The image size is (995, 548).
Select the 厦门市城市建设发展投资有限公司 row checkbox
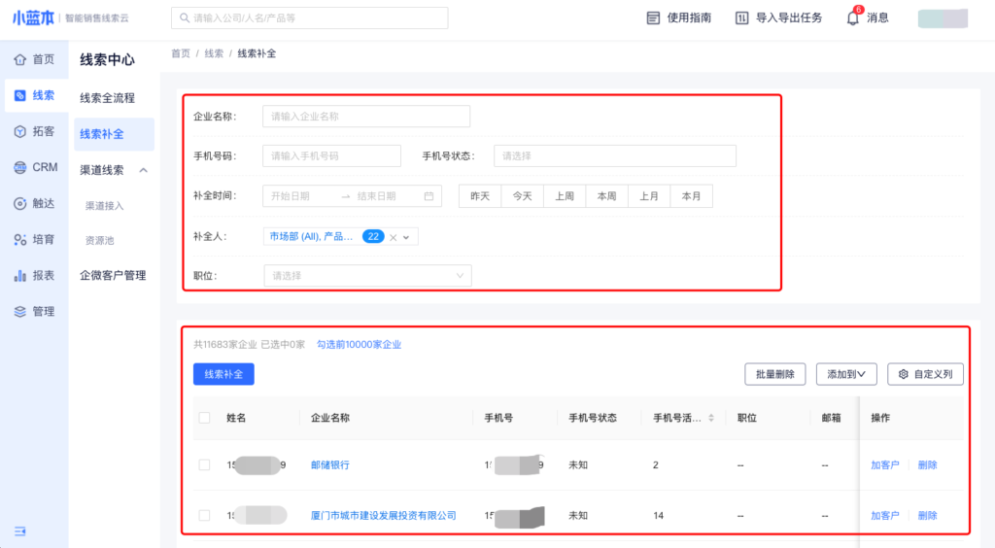click(204, 515)
